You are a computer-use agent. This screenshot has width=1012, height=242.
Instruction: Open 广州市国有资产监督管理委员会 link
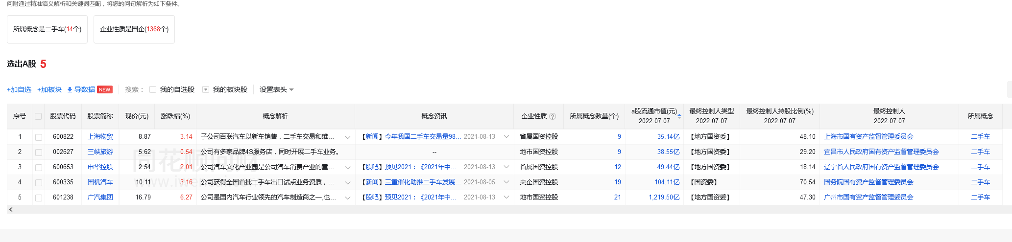(868, 198)
